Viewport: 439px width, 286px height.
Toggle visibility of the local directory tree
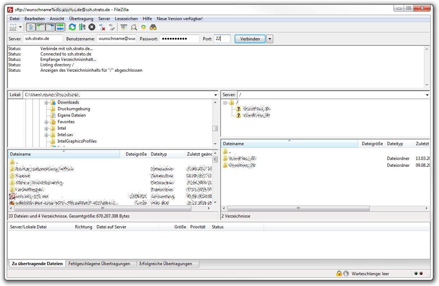tap(40, 27)
